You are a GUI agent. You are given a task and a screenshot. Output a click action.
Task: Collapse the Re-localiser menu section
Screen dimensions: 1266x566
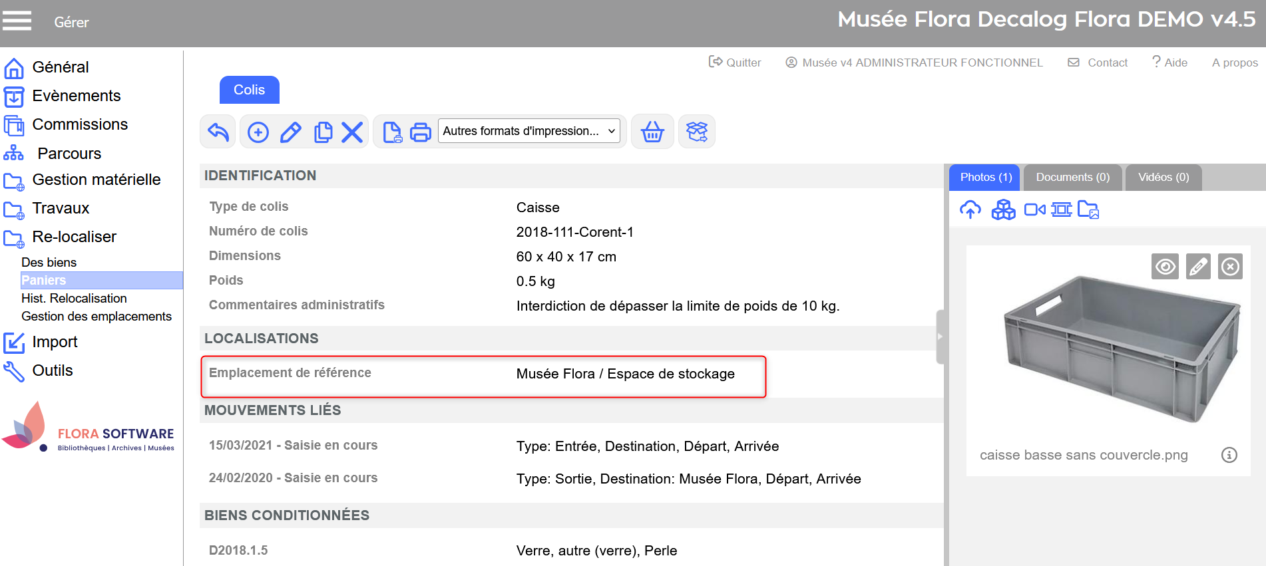tap(74, 237)
